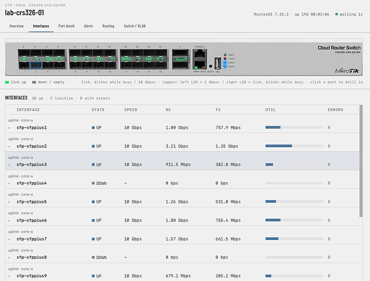Switch to the Alerts tab
Screen dimensions: 370x281
click(x=88, y=26)
